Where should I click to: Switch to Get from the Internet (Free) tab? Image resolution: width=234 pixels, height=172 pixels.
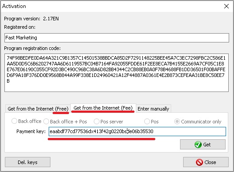(x=38, y=109)
